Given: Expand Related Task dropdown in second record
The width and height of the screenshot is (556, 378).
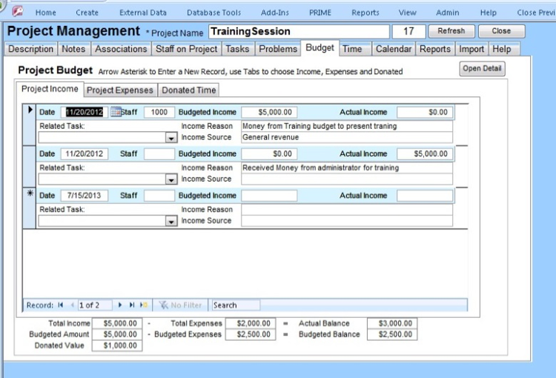Looking at the screenshot, I should (x=171, y=179).
